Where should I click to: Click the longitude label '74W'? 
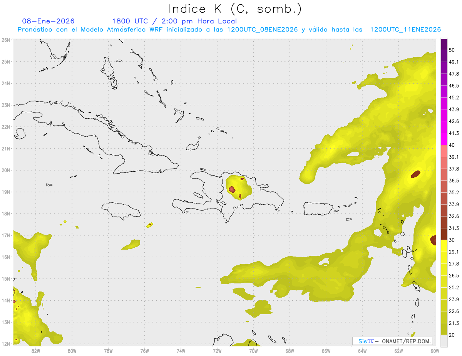coord(181,351)
